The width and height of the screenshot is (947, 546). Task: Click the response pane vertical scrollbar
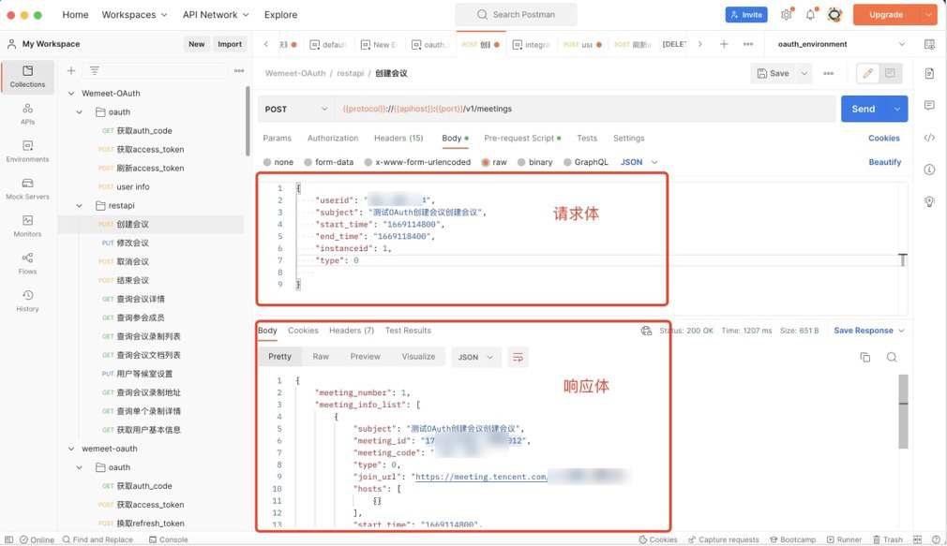[904, 411]
